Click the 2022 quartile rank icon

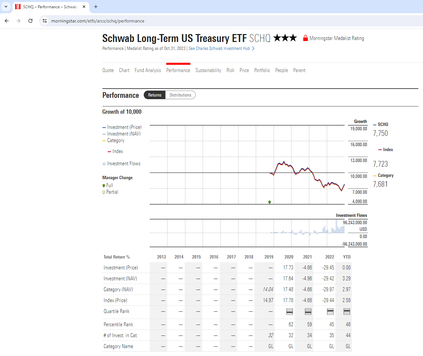[330, 311]
